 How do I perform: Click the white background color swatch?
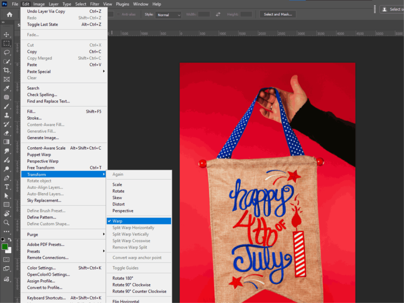coord(9,251)
